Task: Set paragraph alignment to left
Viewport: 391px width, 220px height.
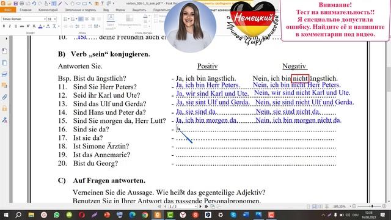Action: 81,19
